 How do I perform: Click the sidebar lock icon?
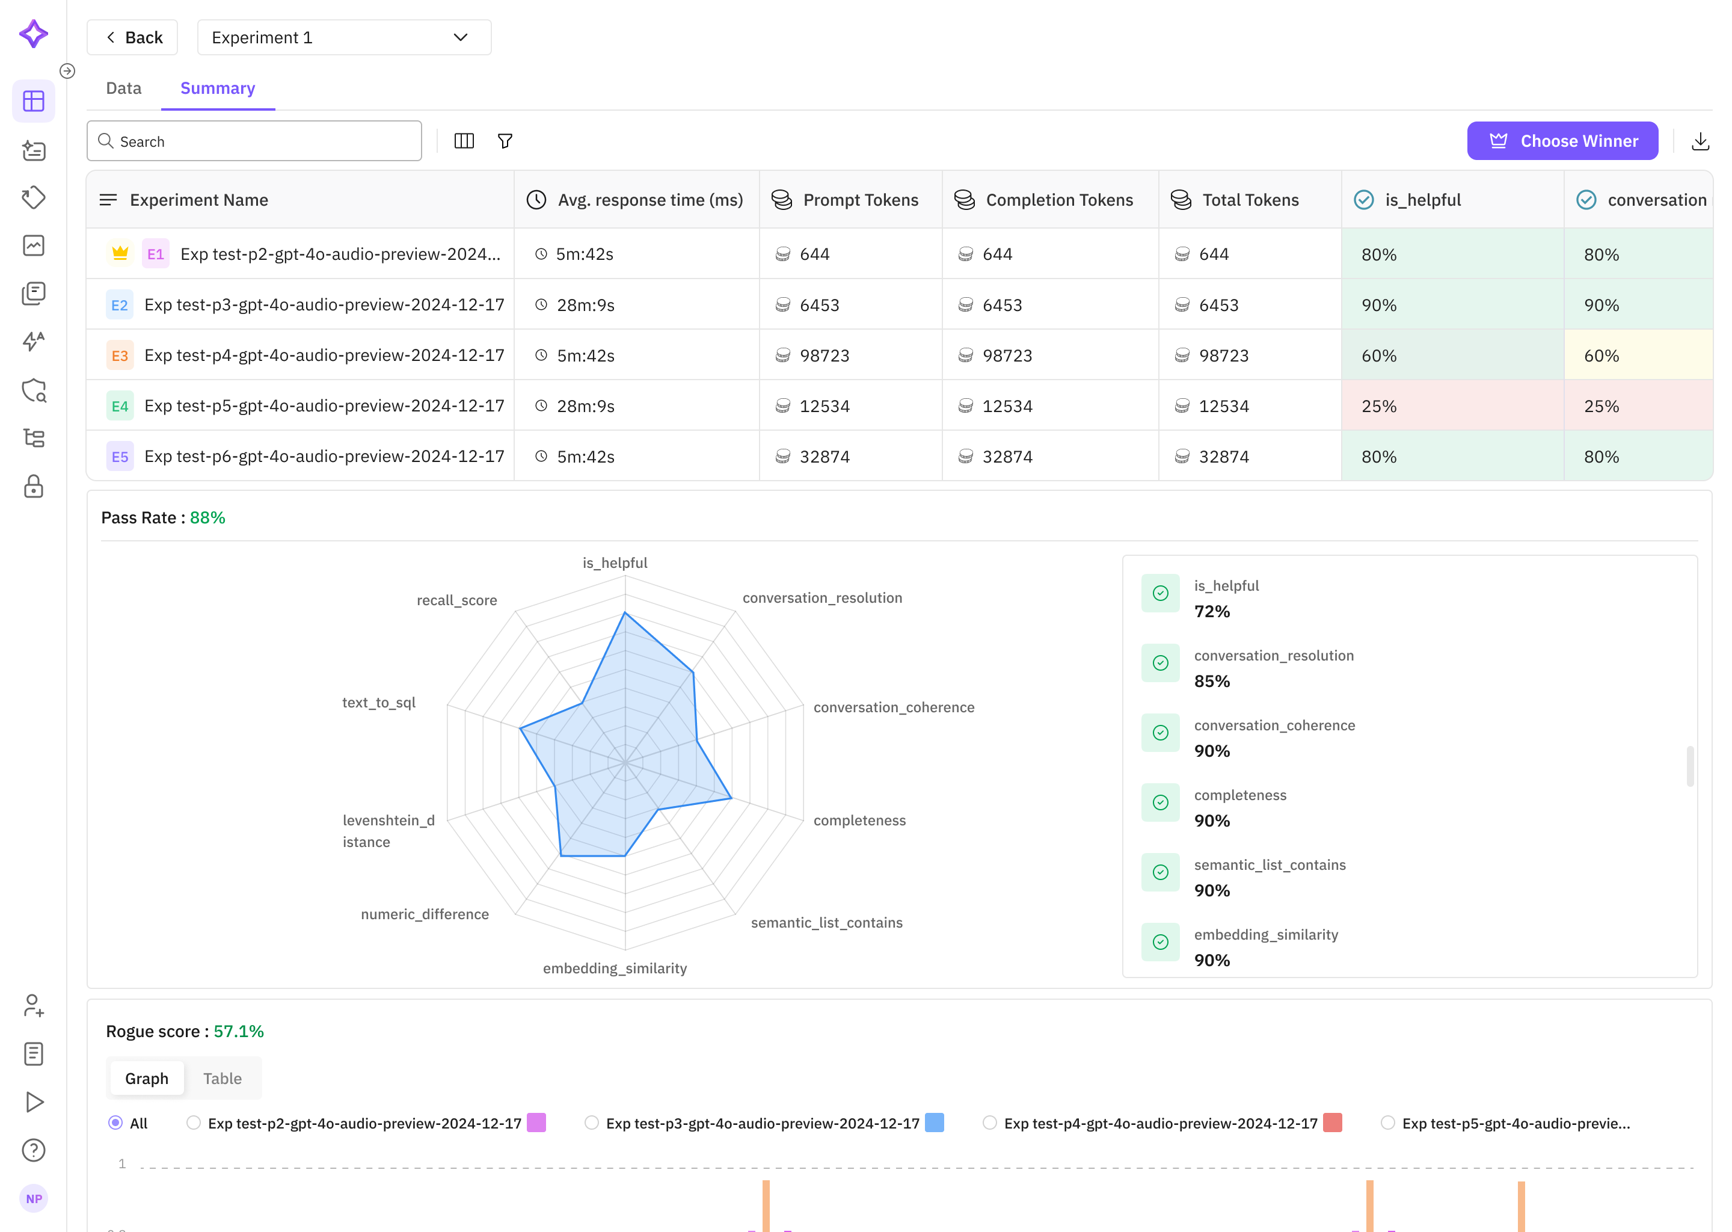(x=33, y=486)
